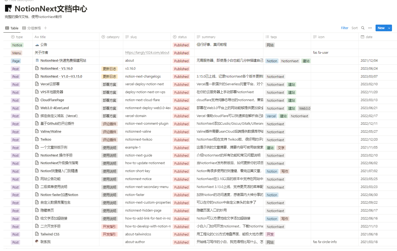Click the page icon of VPS本地服务器 row

click(37, 92)
